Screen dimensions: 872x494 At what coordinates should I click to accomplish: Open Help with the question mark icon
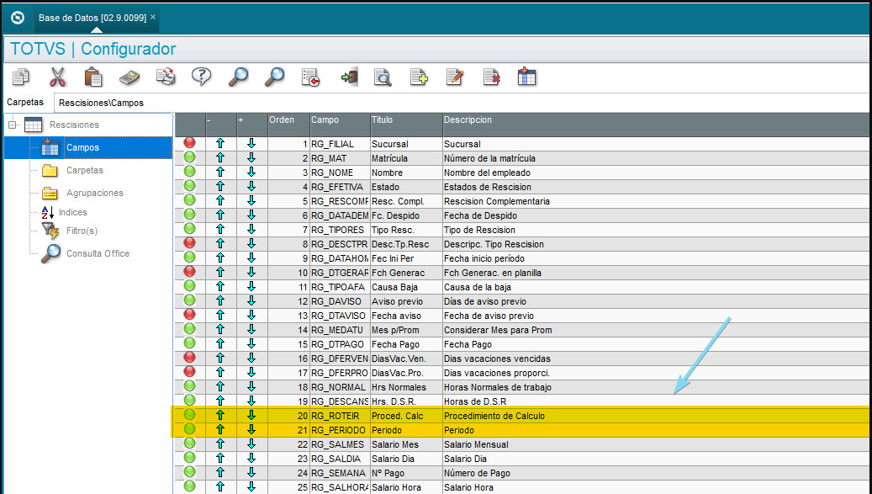(x=201, y=77)
